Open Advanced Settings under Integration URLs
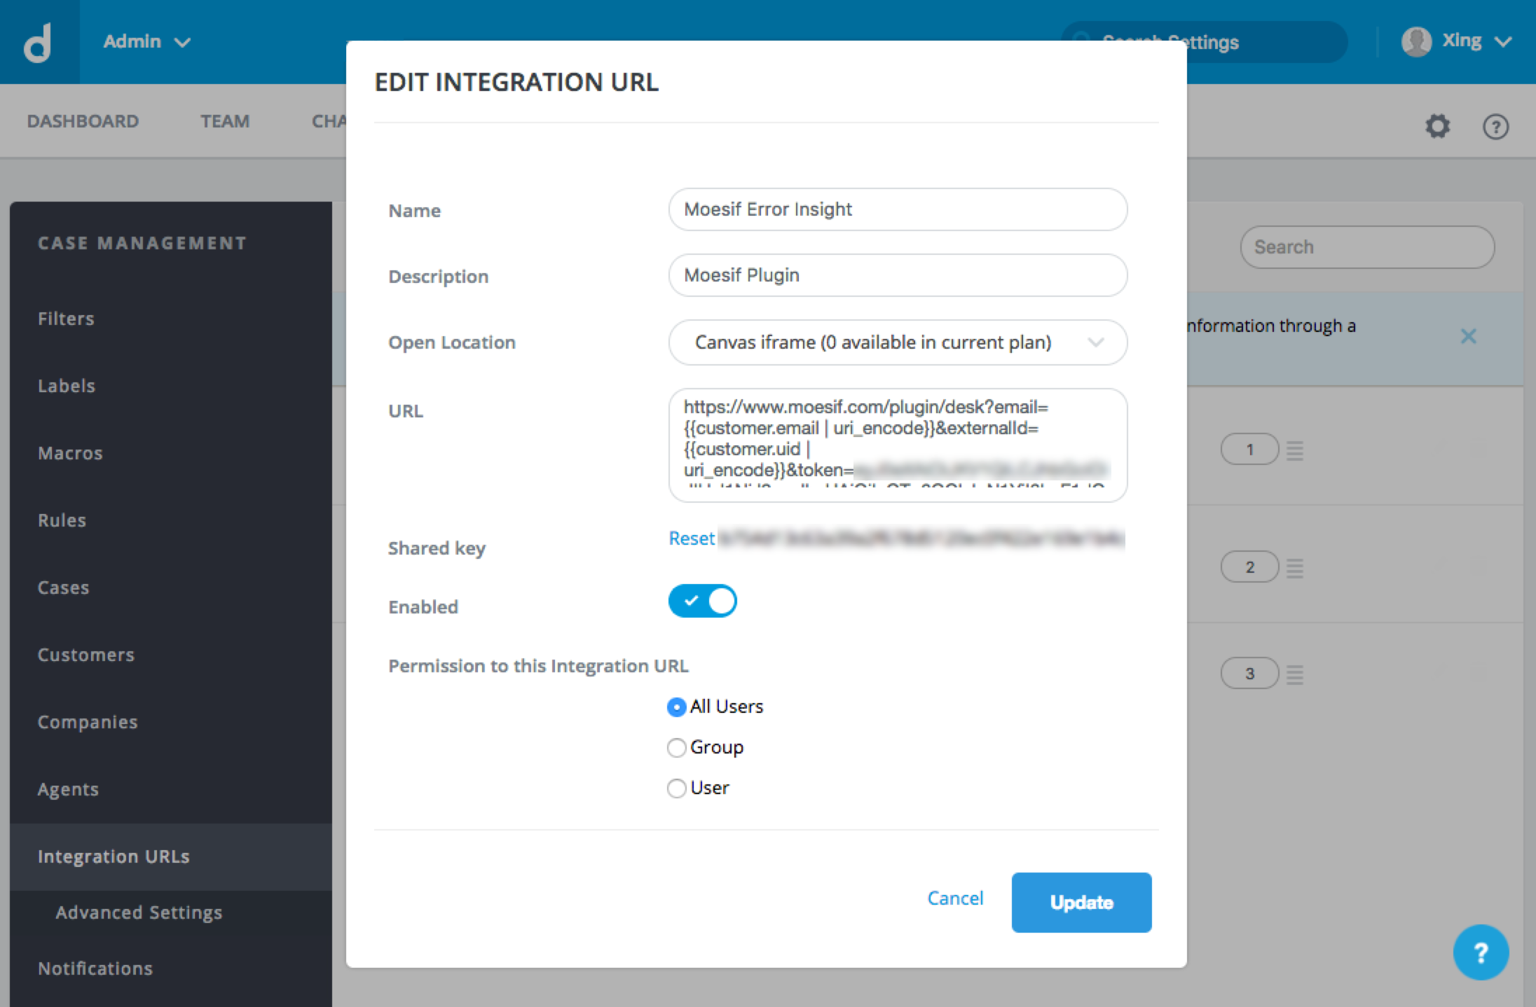Image resolution: width=1536 pixels, height=1007 pixels. tap(139, 912)
